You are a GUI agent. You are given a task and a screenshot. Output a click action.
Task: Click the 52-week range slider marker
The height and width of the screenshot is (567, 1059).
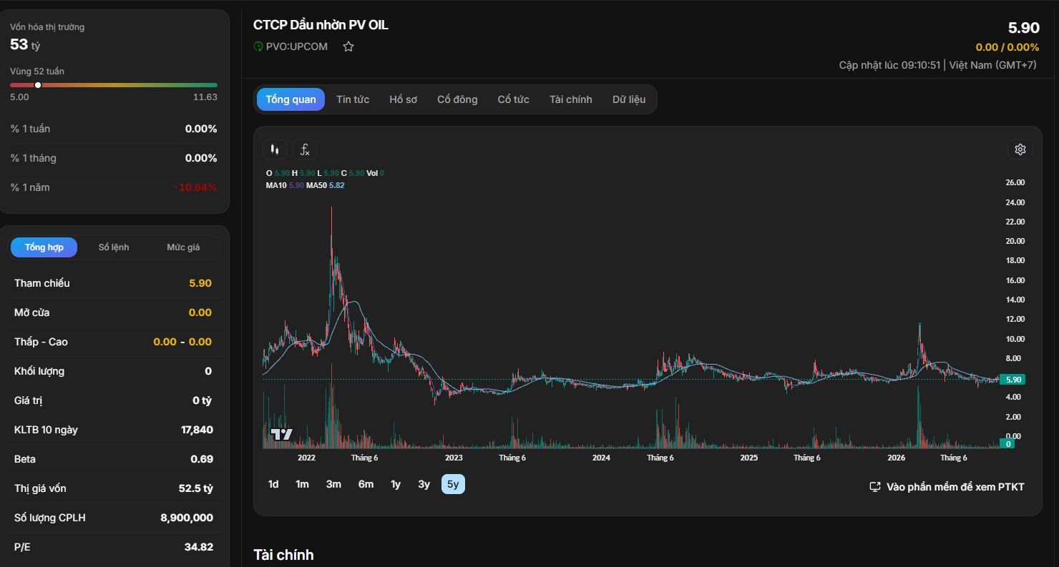click(x=38, y=85)
